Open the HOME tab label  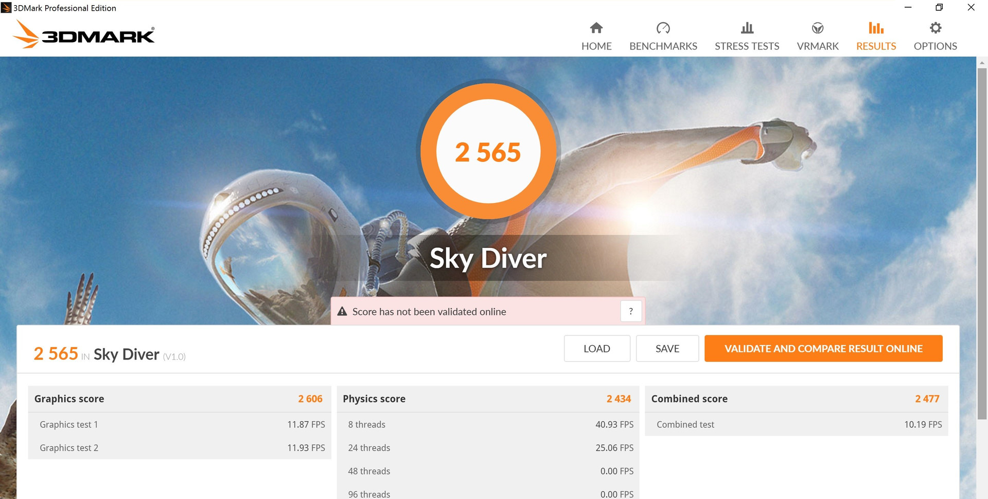click(596, 46)
